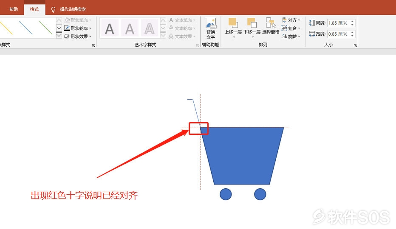Expand the shape styles gallery
This screenshot has width=396, height=229.
tap(59, 35)
